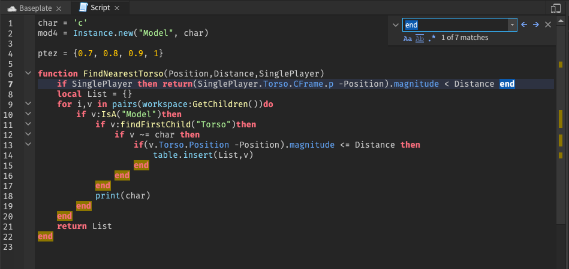Image resolution: width=569 pixels, height=269 pixels.
Task: Click the highlighted 'end' on line 19
Action: coord(83,206)
